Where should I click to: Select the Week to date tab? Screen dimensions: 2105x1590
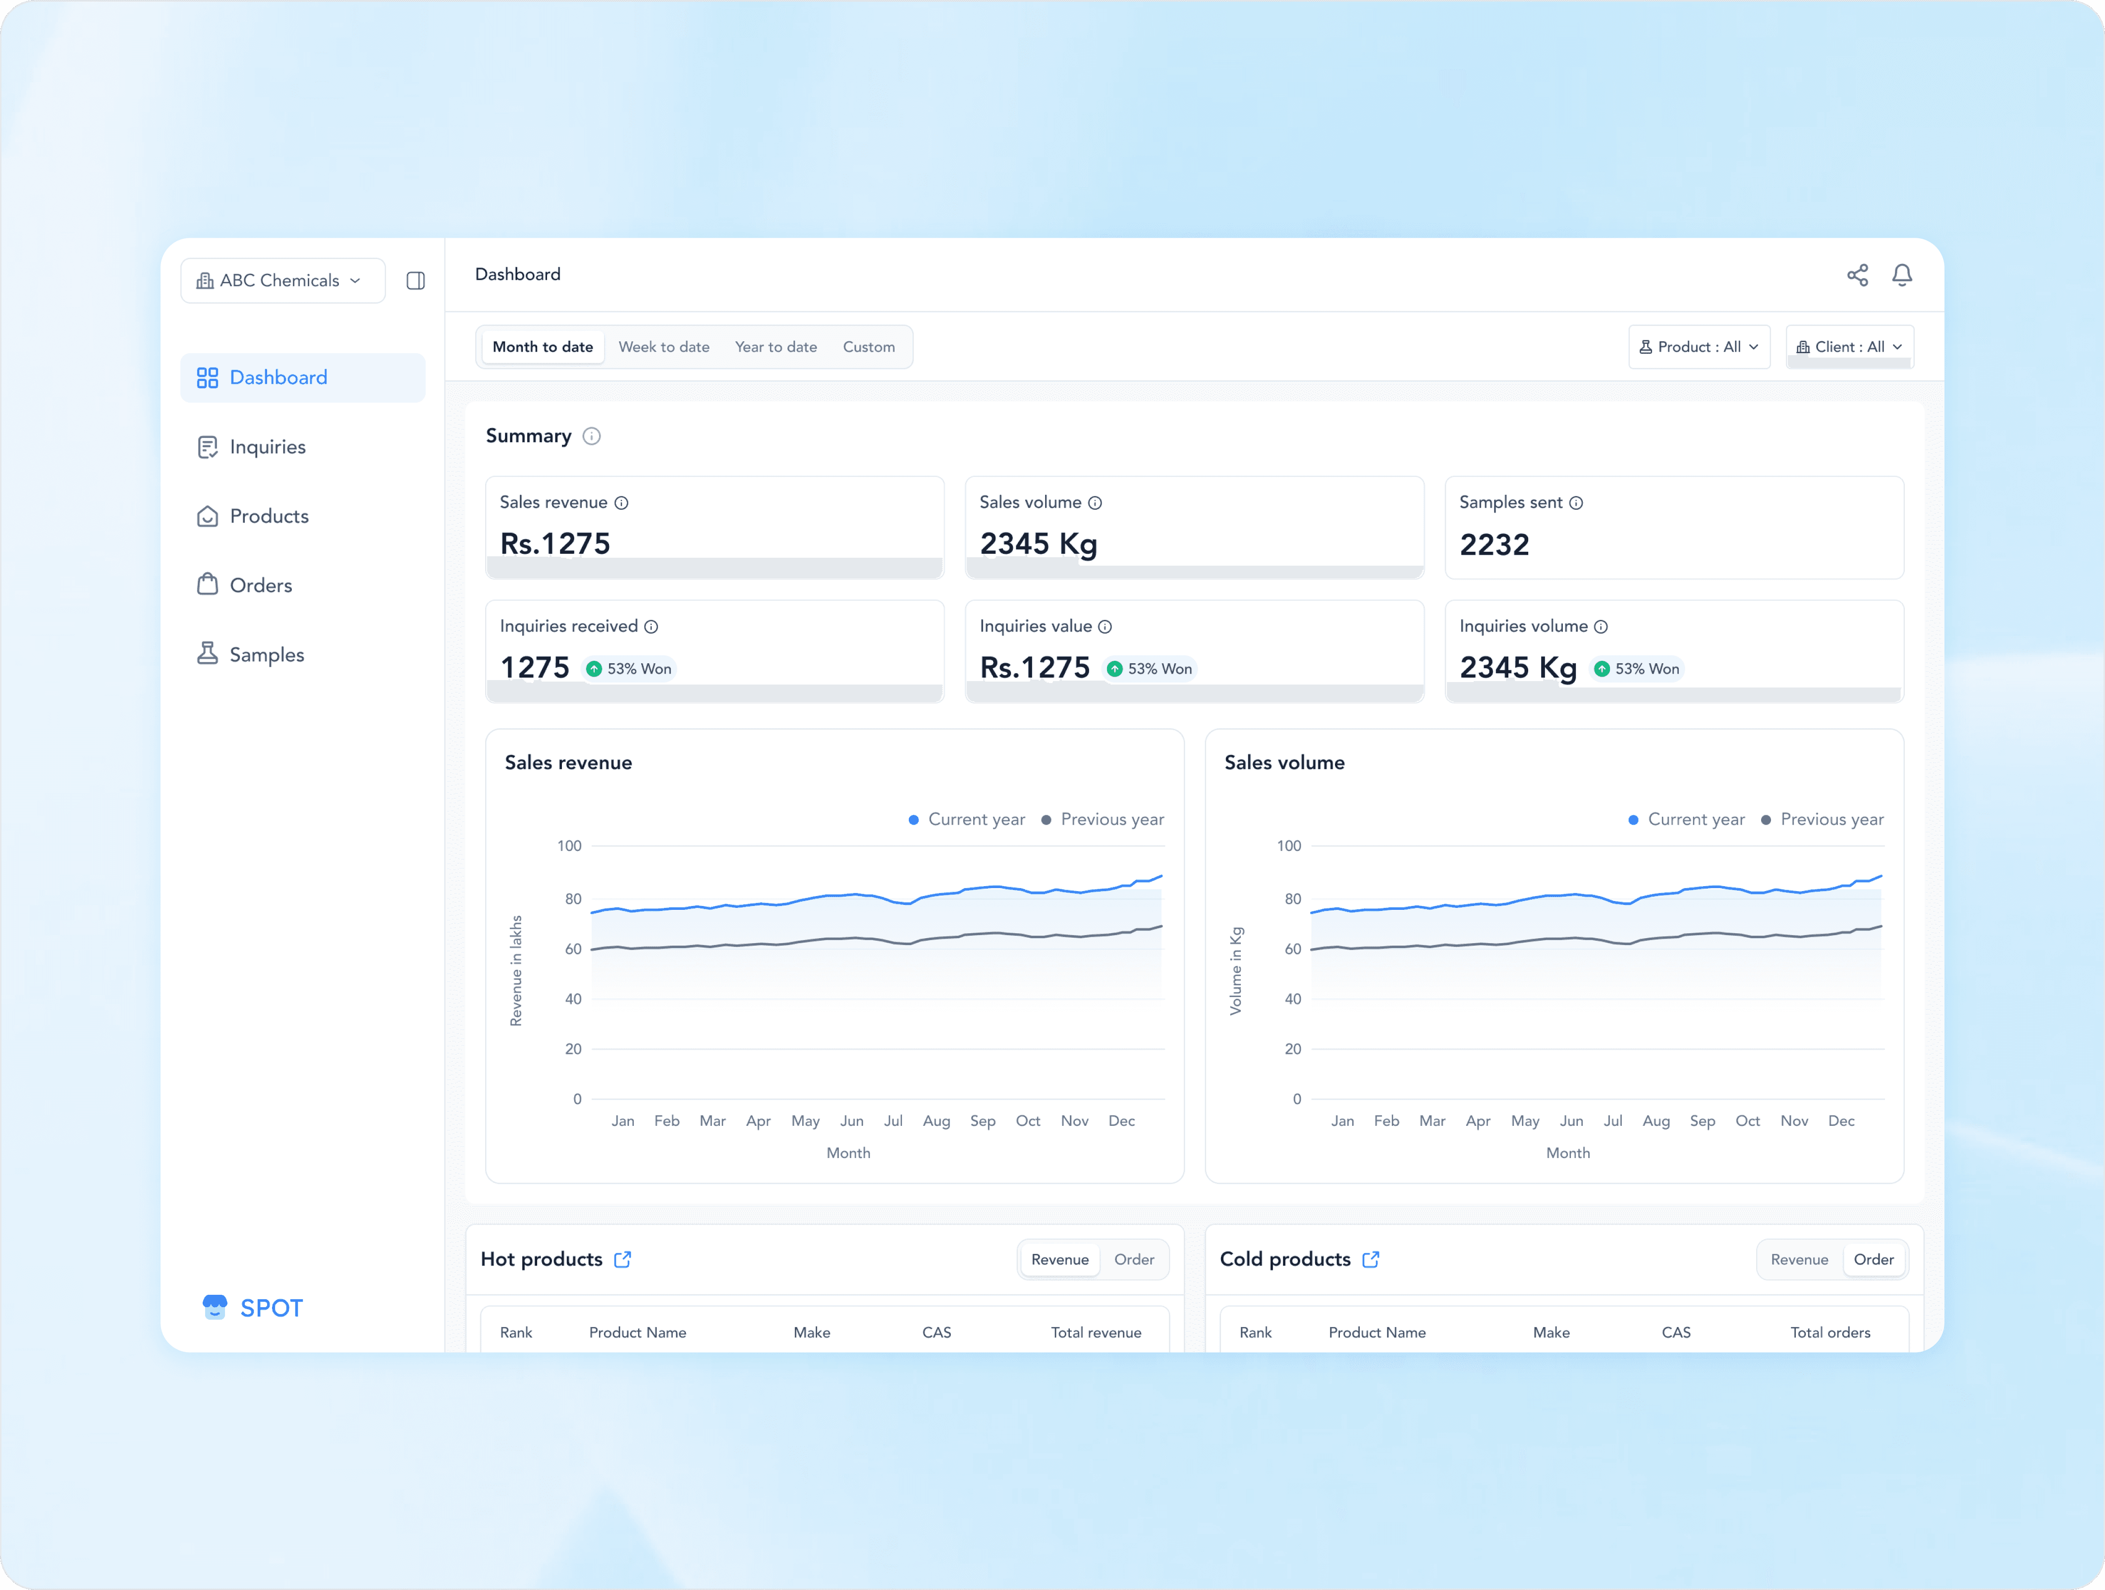tap(664, 346)
